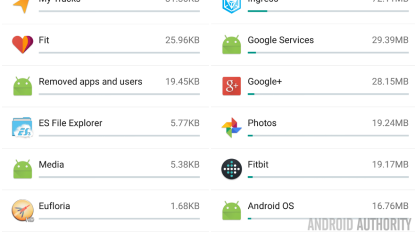
Task: Open Removed apps and users entry
Action: [x=90, y=82]
